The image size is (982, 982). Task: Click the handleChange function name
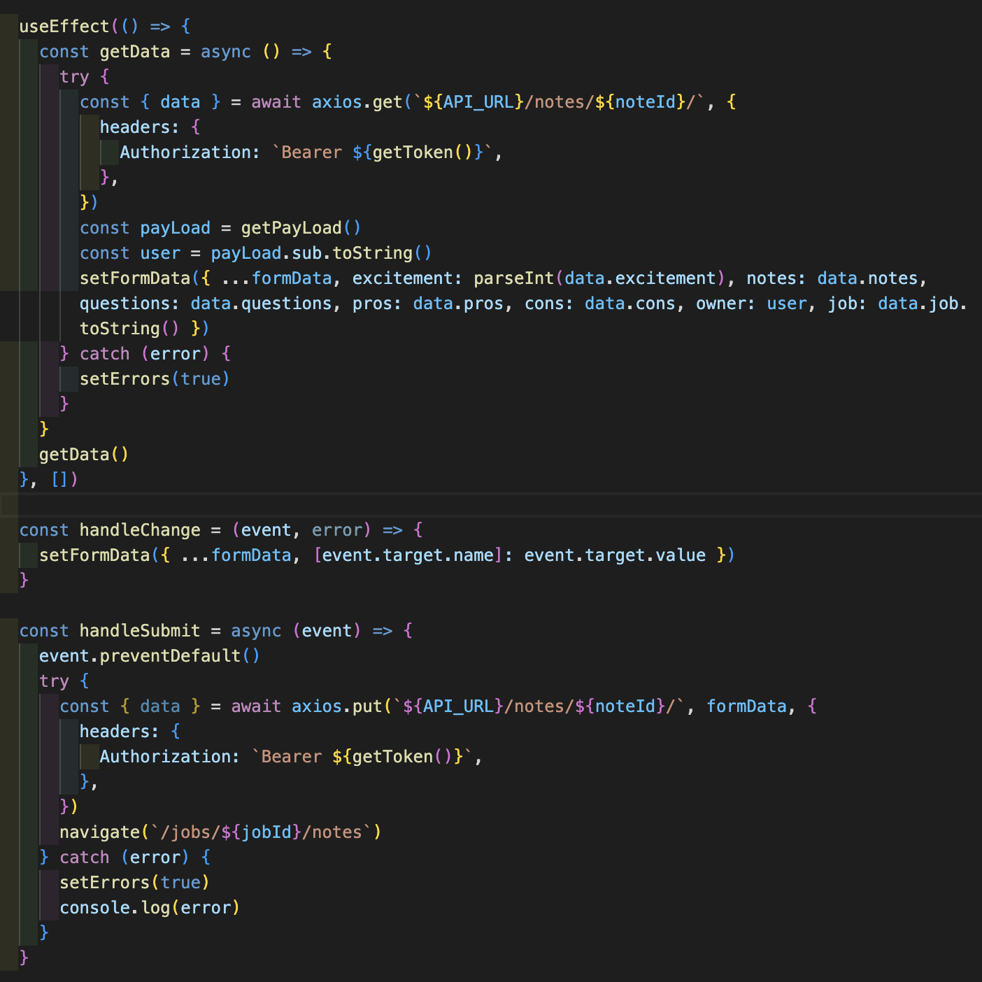pyautogui.click(x=140, y=530)
